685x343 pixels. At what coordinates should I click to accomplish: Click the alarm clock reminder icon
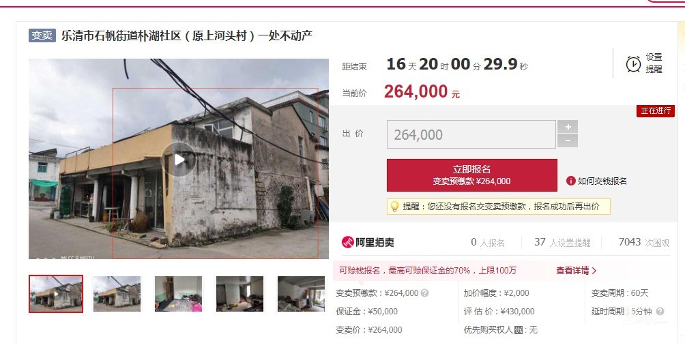(633, 63)
